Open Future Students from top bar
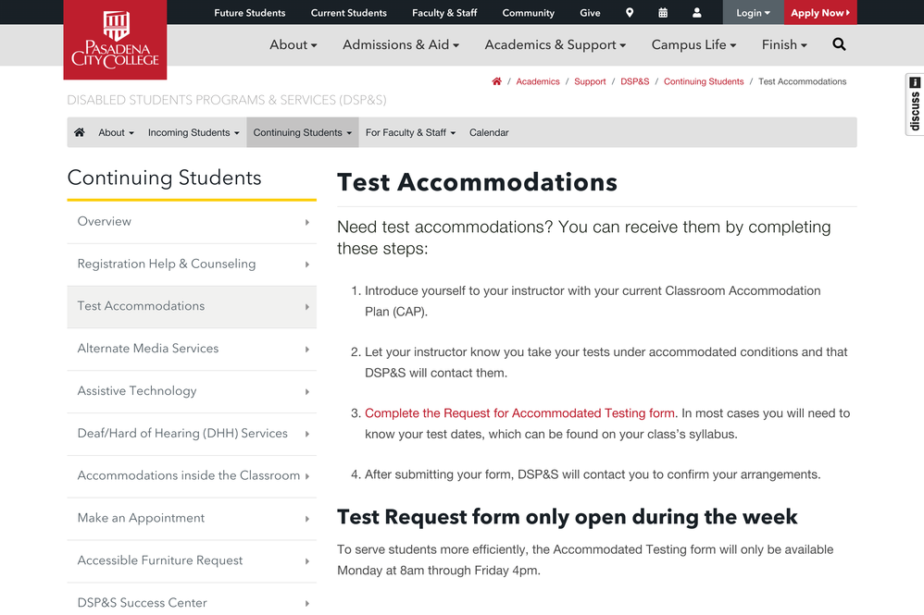 click(x=250, y=13)
